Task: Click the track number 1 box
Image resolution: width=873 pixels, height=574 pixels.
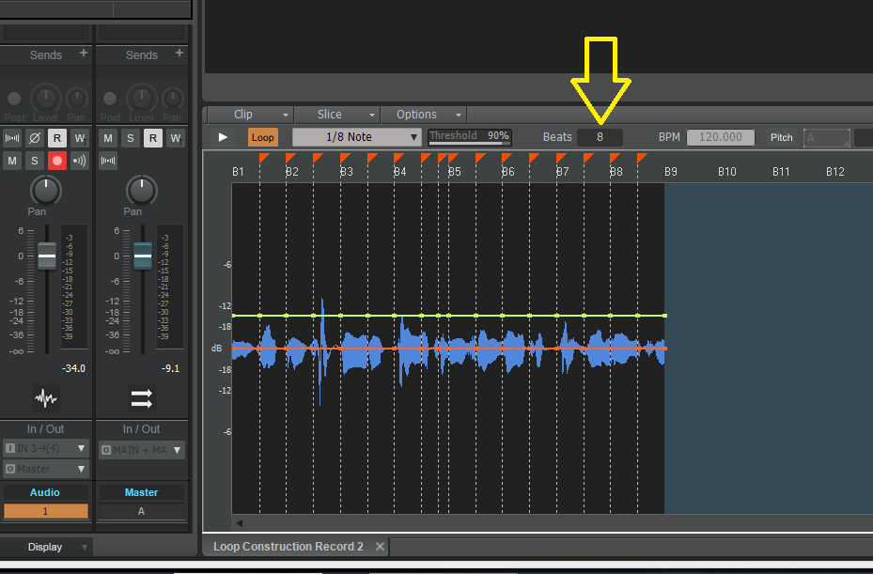Action: tap(46, 511)
